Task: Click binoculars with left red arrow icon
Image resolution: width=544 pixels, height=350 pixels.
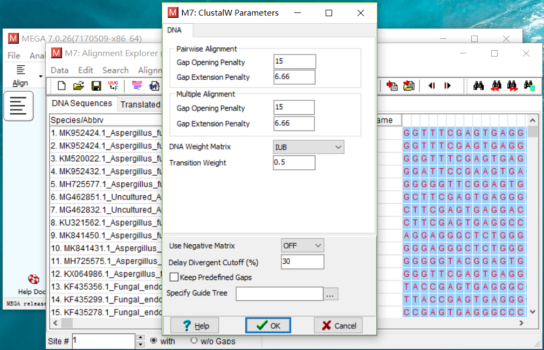Action: [x=496, y=86]
